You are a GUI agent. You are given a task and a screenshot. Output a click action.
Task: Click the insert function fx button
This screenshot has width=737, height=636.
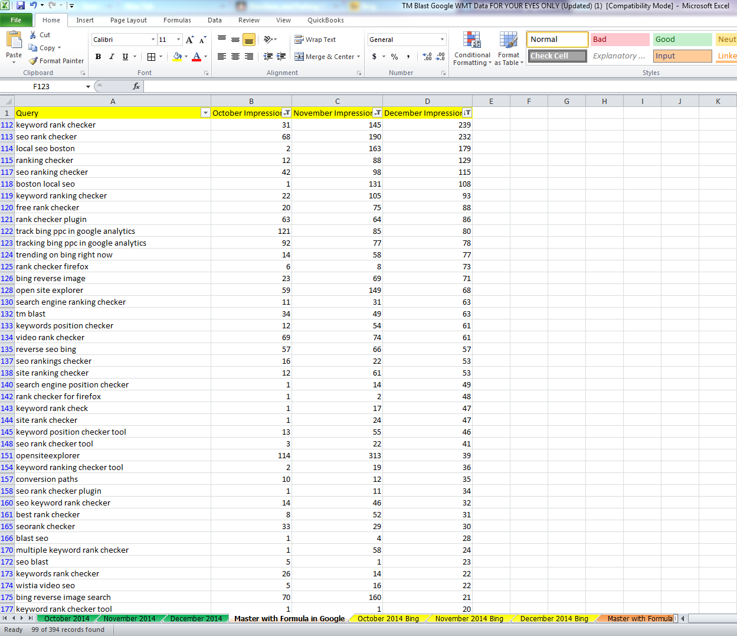pyautogui.click(x=136, y=86)
